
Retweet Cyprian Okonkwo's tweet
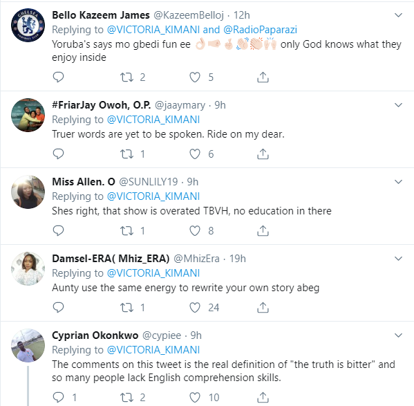coord(127,397)
